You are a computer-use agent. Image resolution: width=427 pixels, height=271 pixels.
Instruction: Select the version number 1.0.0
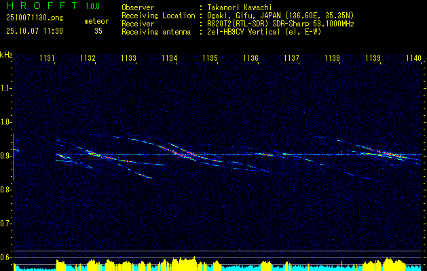pyautogui.click(x=92, y=6)
